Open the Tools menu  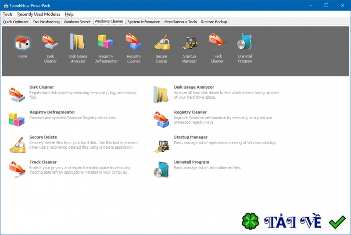[x=7, y=14]
